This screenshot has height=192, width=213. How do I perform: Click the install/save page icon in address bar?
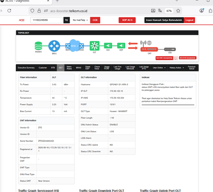pyautogui.click(x=153, y=11)
